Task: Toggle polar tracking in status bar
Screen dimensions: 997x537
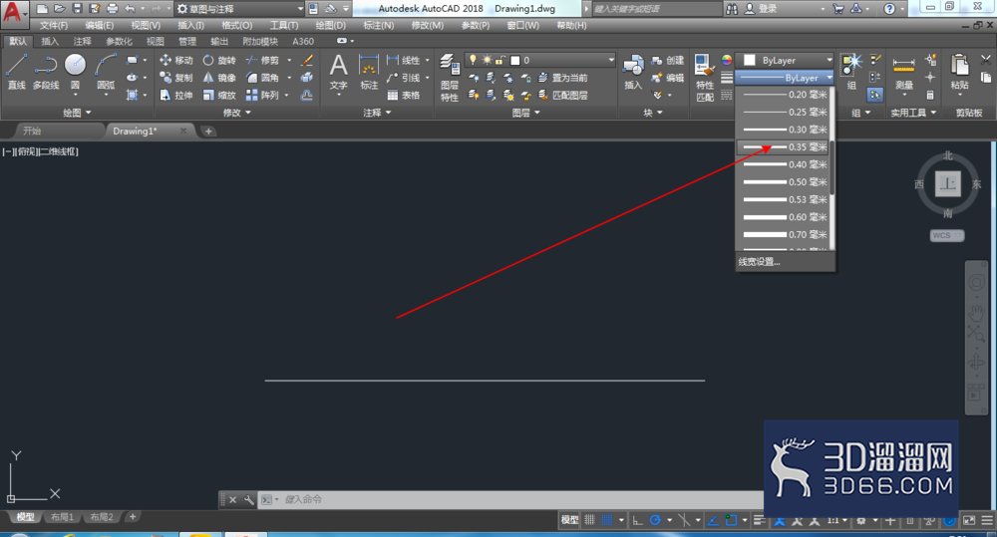Action: click(x=655, y=520)
